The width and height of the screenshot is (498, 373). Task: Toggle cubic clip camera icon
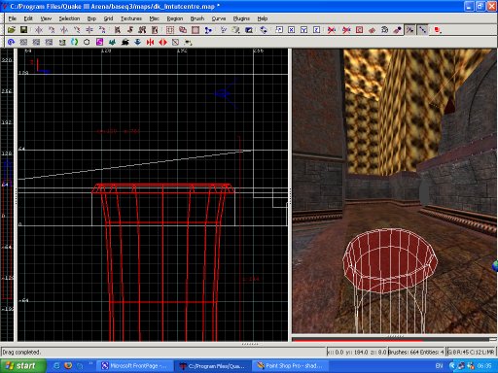pyautogui.click(x=249, y=30)
